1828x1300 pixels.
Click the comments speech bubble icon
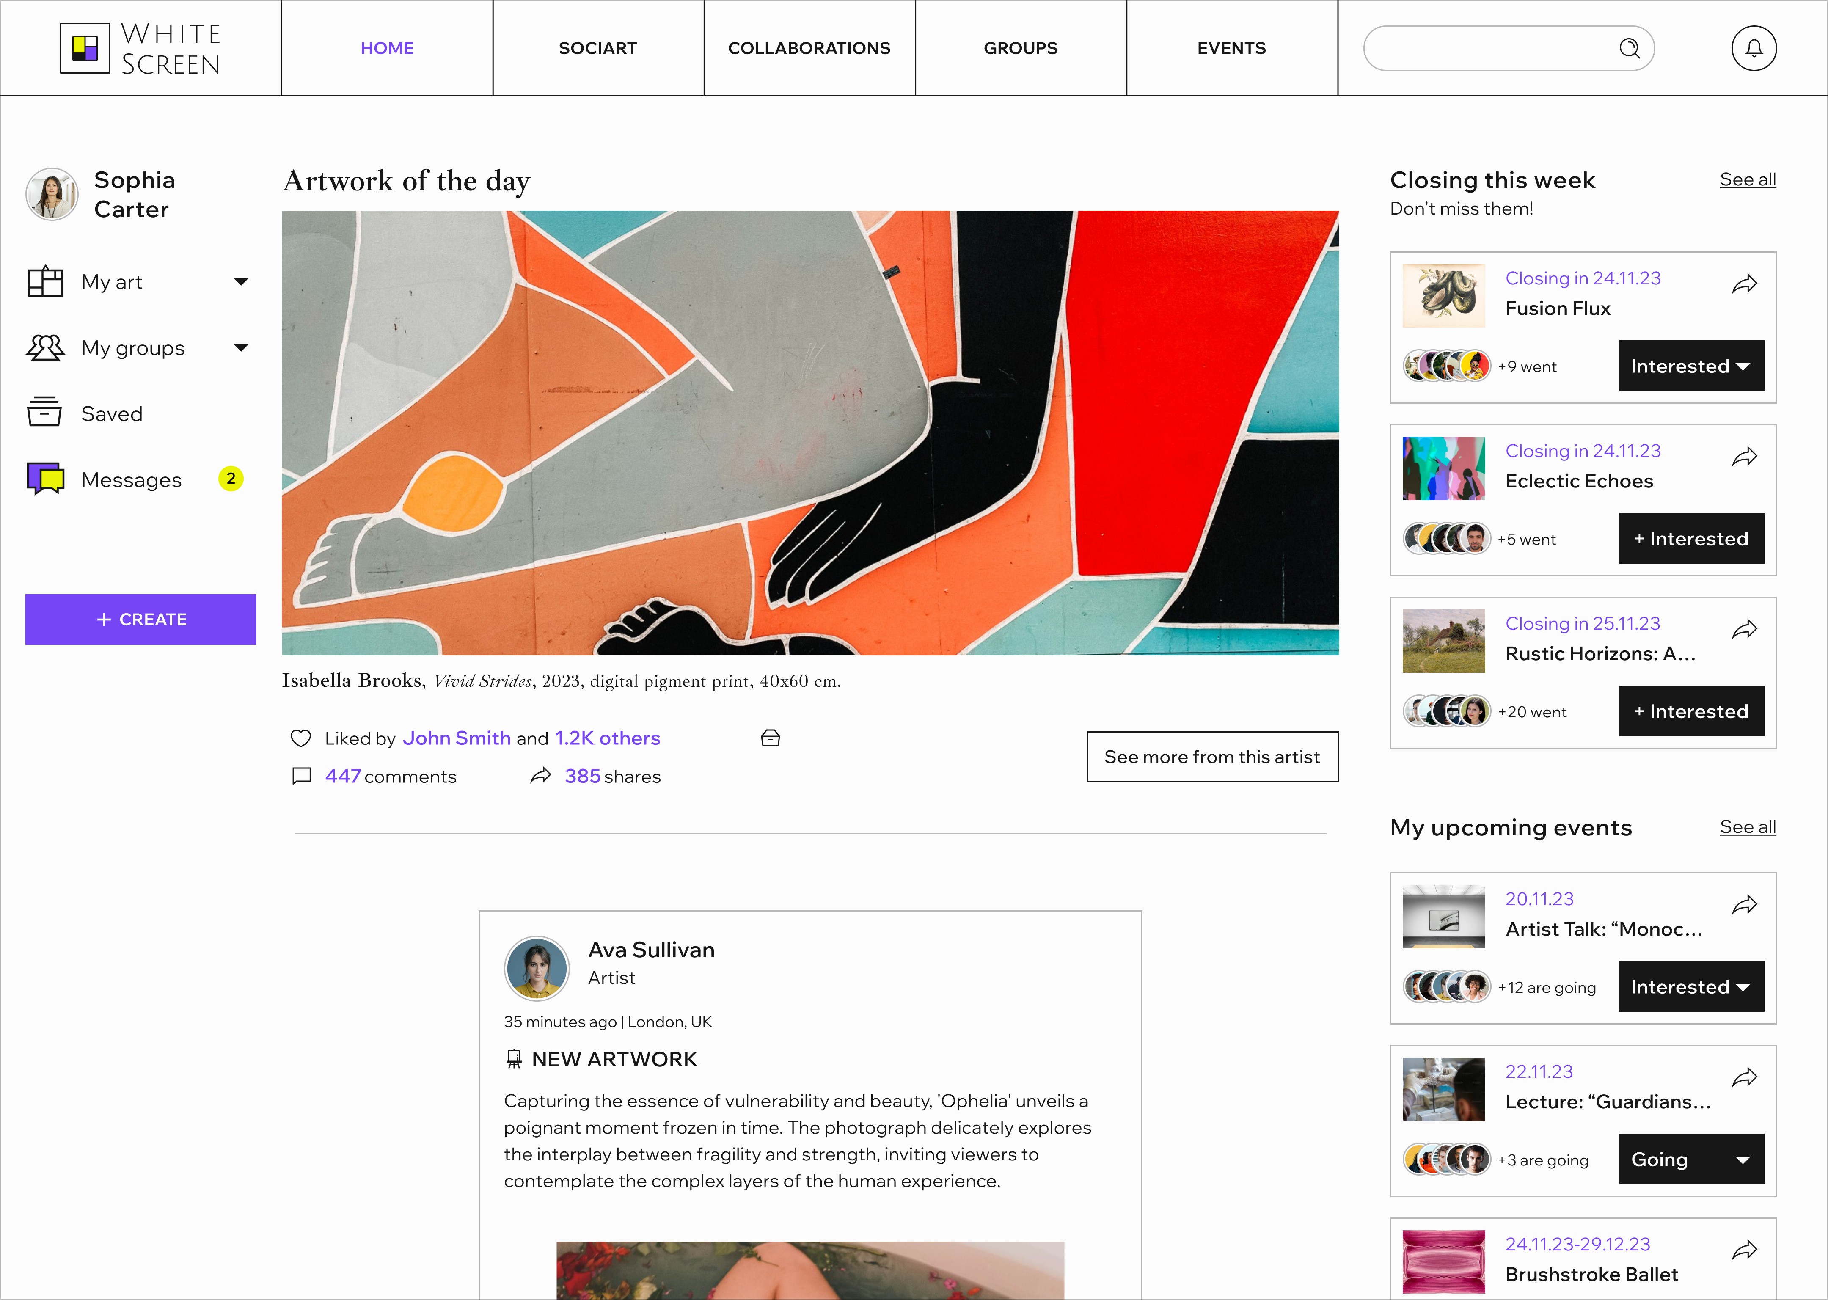(x=301, y=776)
